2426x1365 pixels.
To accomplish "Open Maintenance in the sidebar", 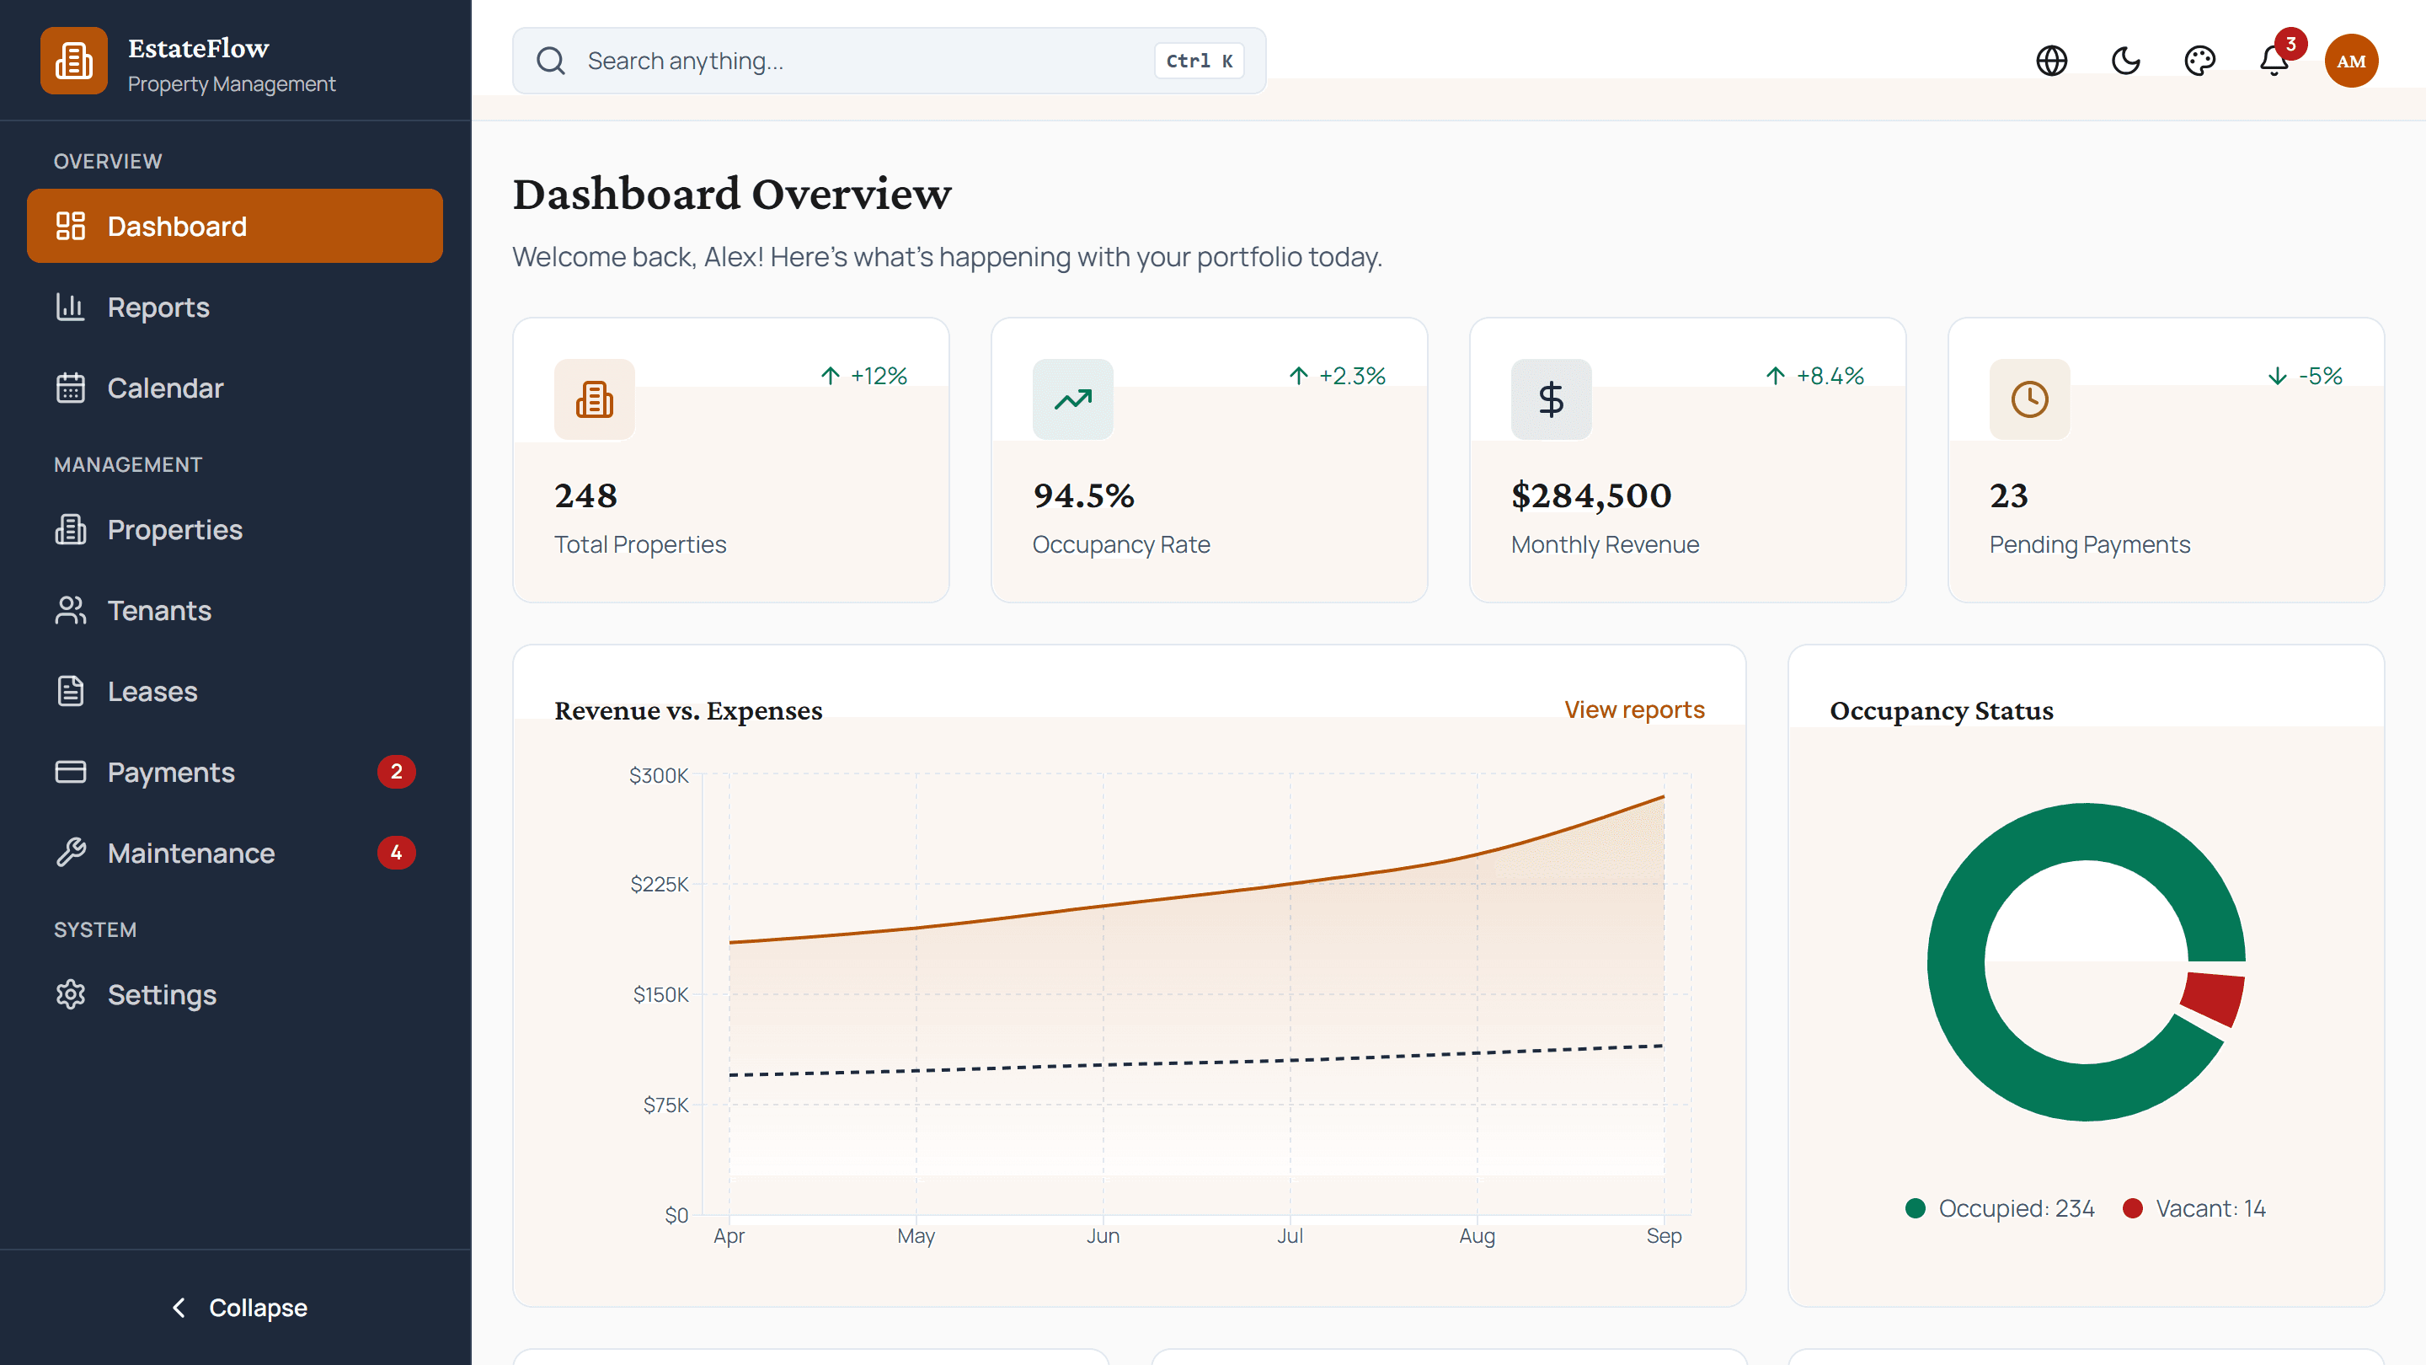I will pyautogui.click(x=234, y=854).
